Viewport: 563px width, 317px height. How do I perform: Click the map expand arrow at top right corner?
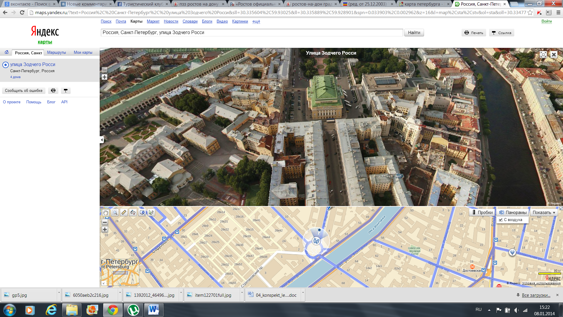coord(561,208)
